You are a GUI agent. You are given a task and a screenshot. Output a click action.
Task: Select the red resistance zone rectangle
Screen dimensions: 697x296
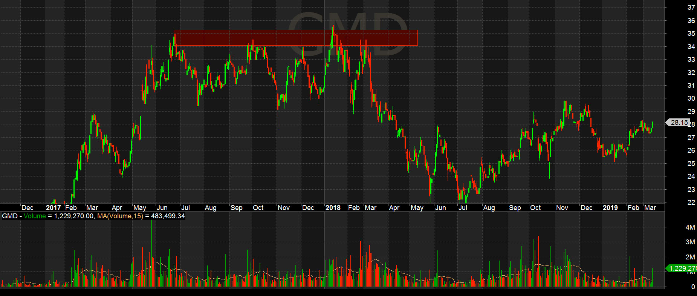pyautogui.click(x=295, y=38)
